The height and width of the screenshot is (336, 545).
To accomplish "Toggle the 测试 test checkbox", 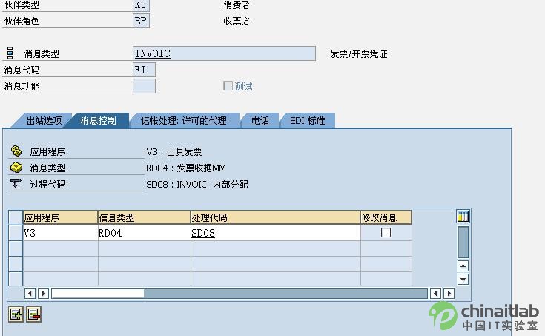I will [x=228, y=85].
